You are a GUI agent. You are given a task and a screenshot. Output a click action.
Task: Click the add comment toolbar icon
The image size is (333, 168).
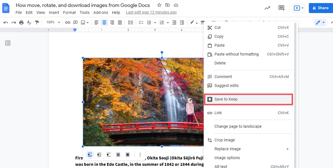point(75,22)
